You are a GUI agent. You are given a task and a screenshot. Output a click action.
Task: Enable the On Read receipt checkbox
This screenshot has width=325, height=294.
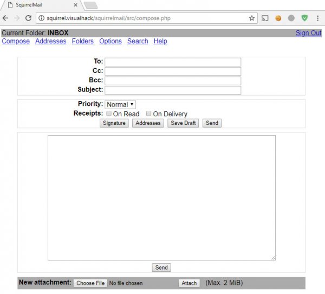[109, 114]
